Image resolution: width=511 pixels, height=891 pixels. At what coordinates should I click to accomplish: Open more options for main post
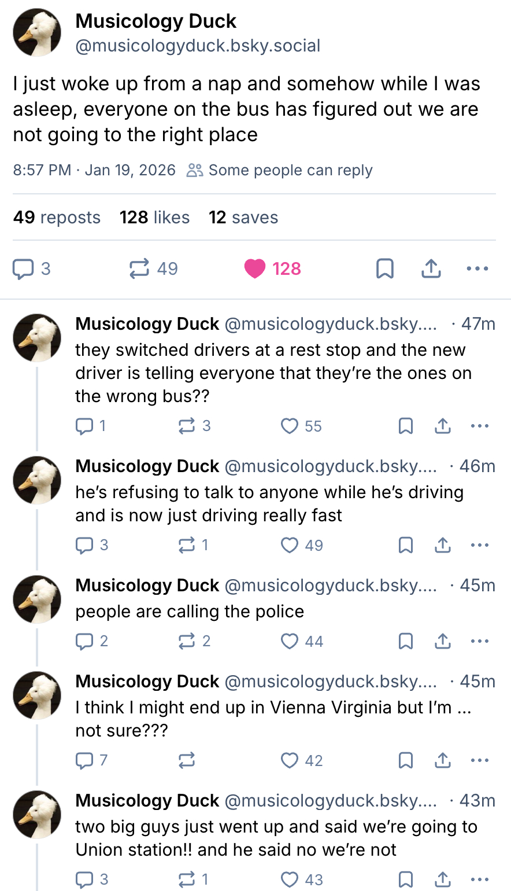(477, 268)
